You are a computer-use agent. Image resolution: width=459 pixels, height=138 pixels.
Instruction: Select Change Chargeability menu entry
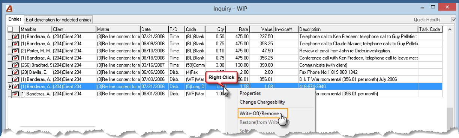pyautogui.click(x=262, y=102)
